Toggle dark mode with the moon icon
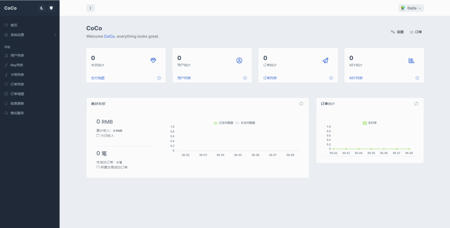450x228 pixels. [x=42, y=8]
